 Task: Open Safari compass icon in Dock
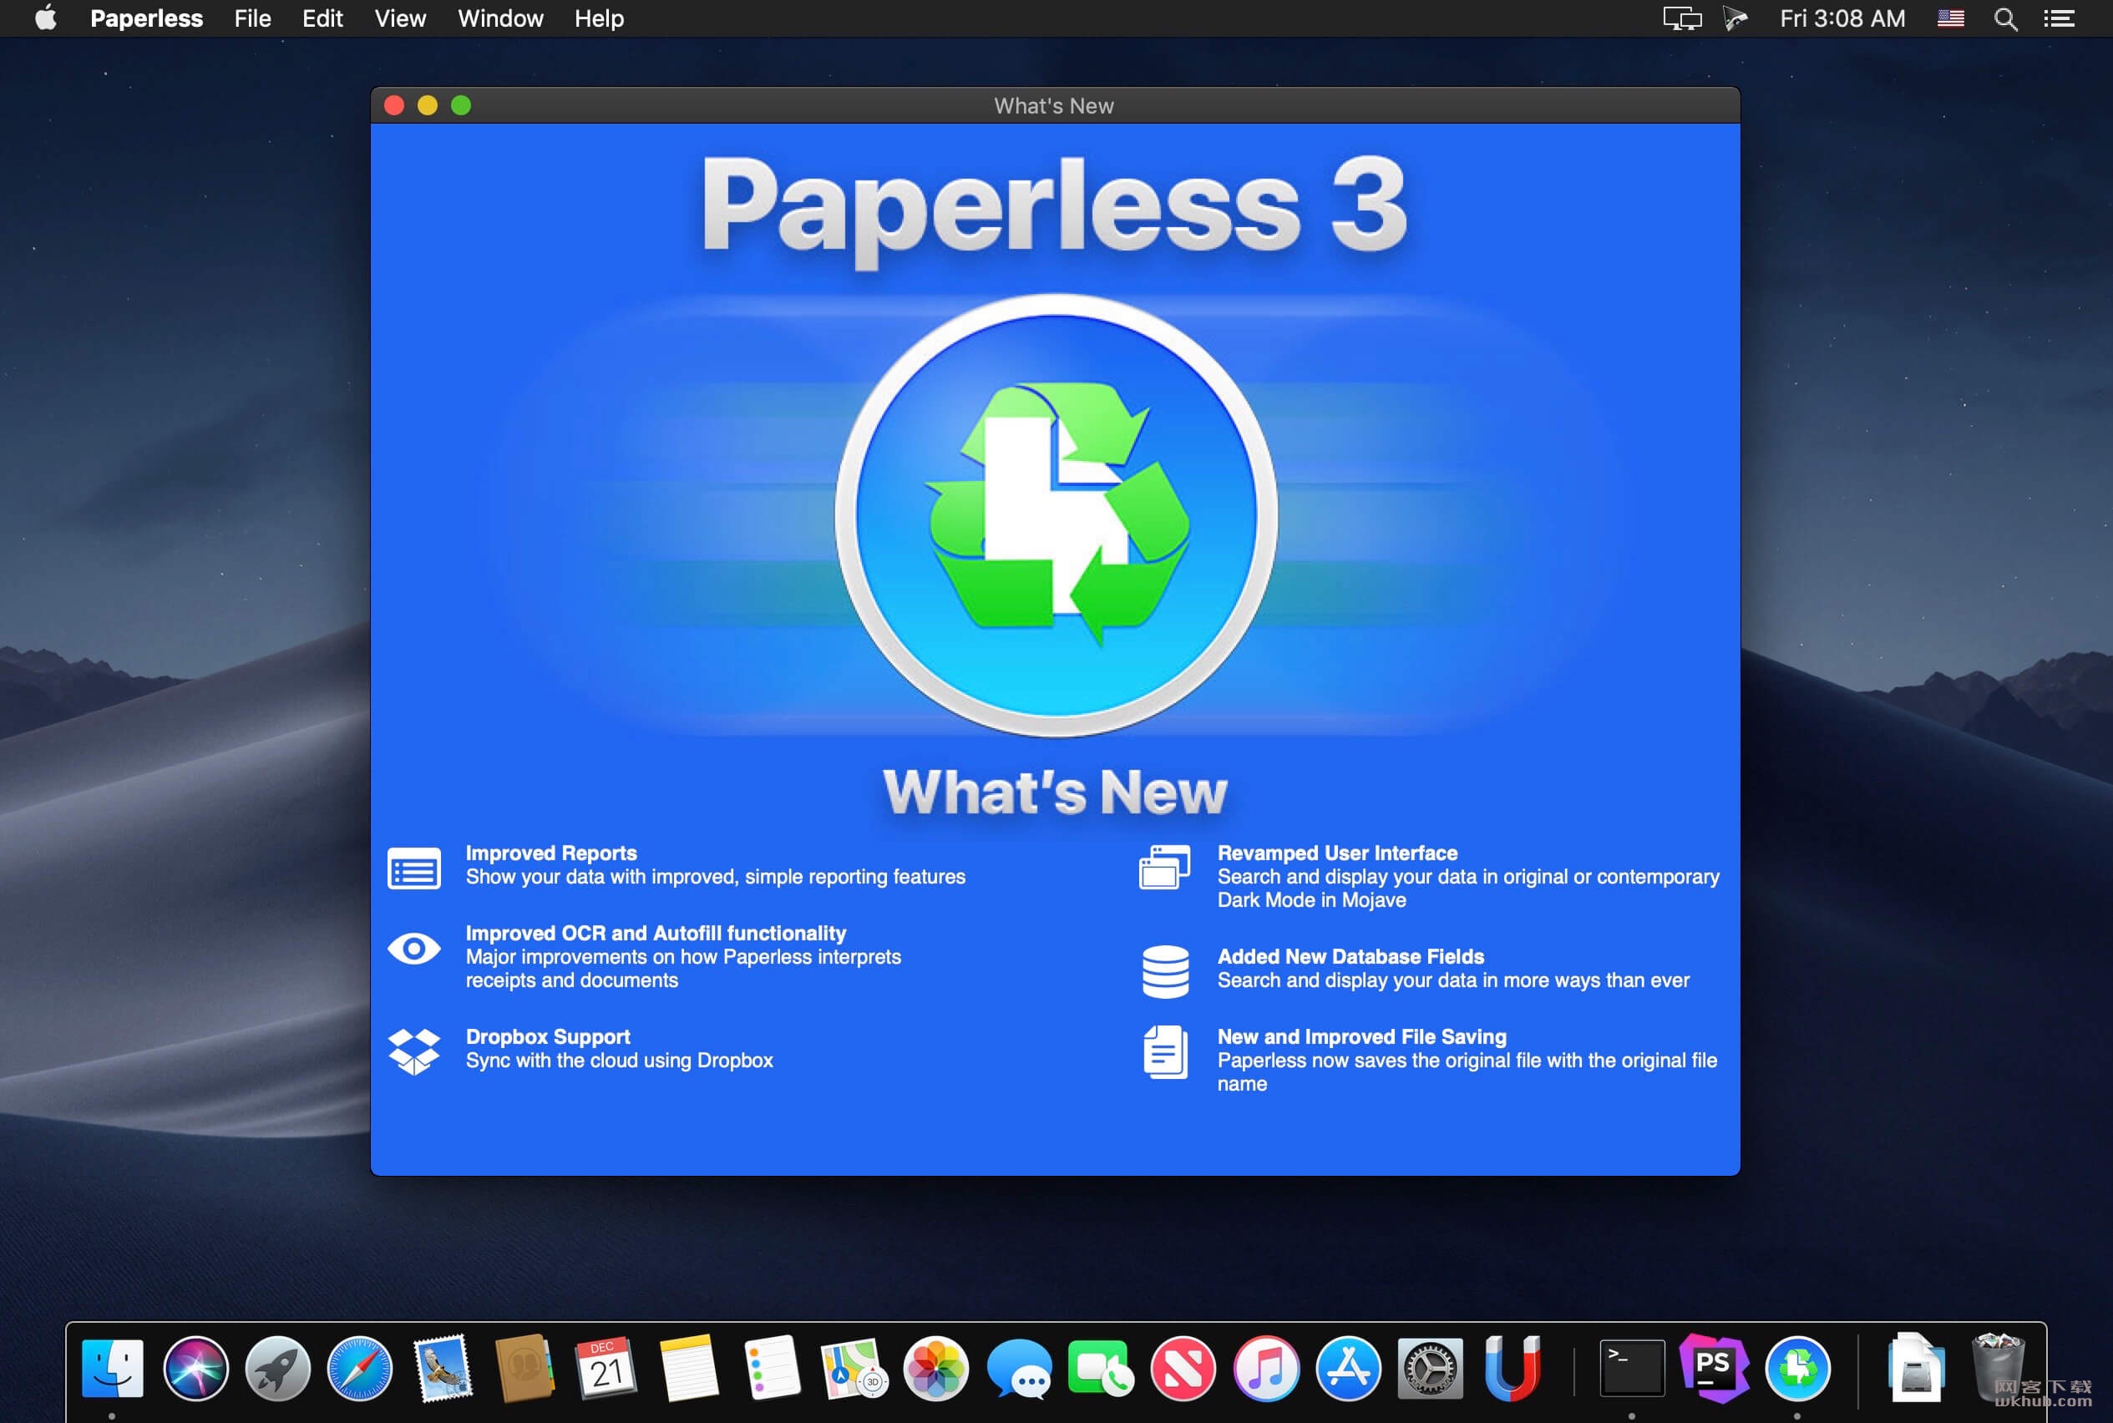click(x=359, y=1368)
